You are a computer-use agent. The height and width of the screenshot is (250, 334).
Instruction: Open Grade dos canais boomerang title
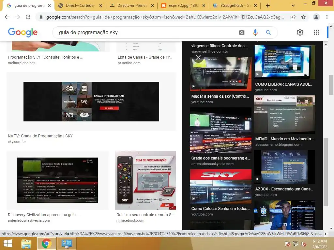pos(220,158)
